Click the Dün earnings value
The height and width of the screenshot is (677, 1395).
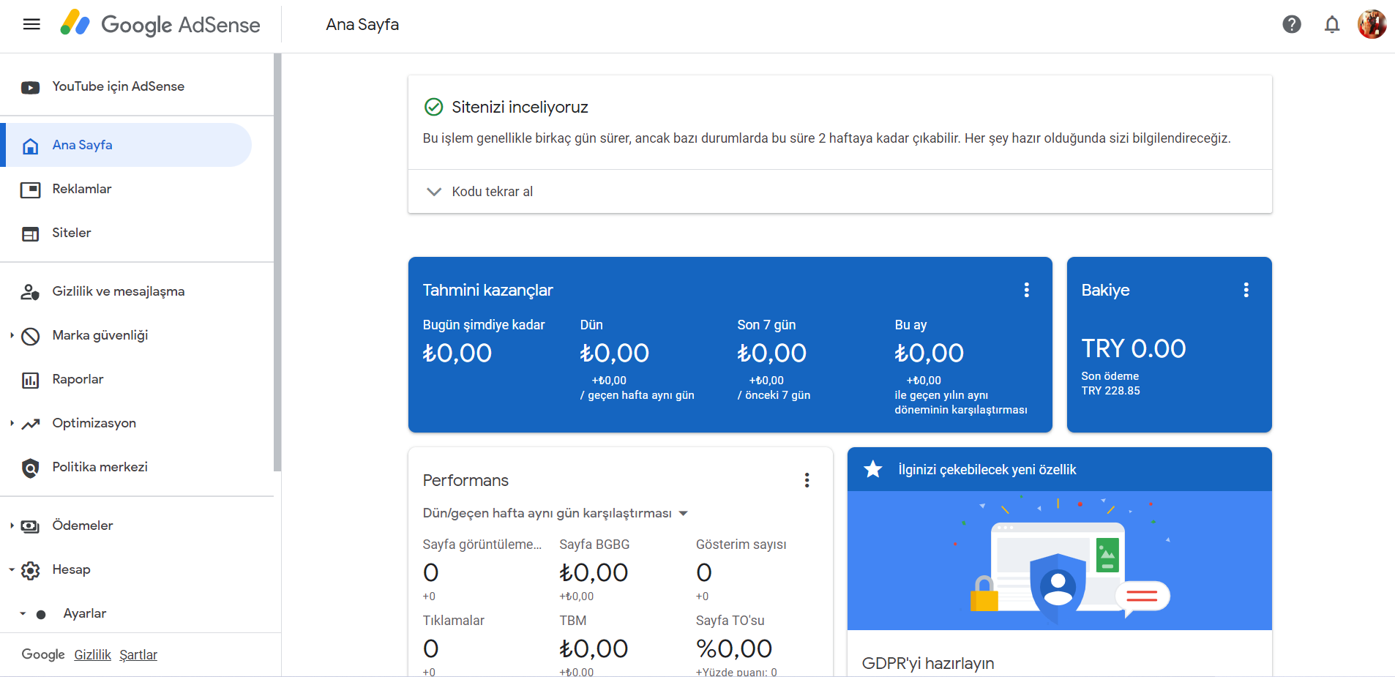pyautogui.click(x=614, y=354)
